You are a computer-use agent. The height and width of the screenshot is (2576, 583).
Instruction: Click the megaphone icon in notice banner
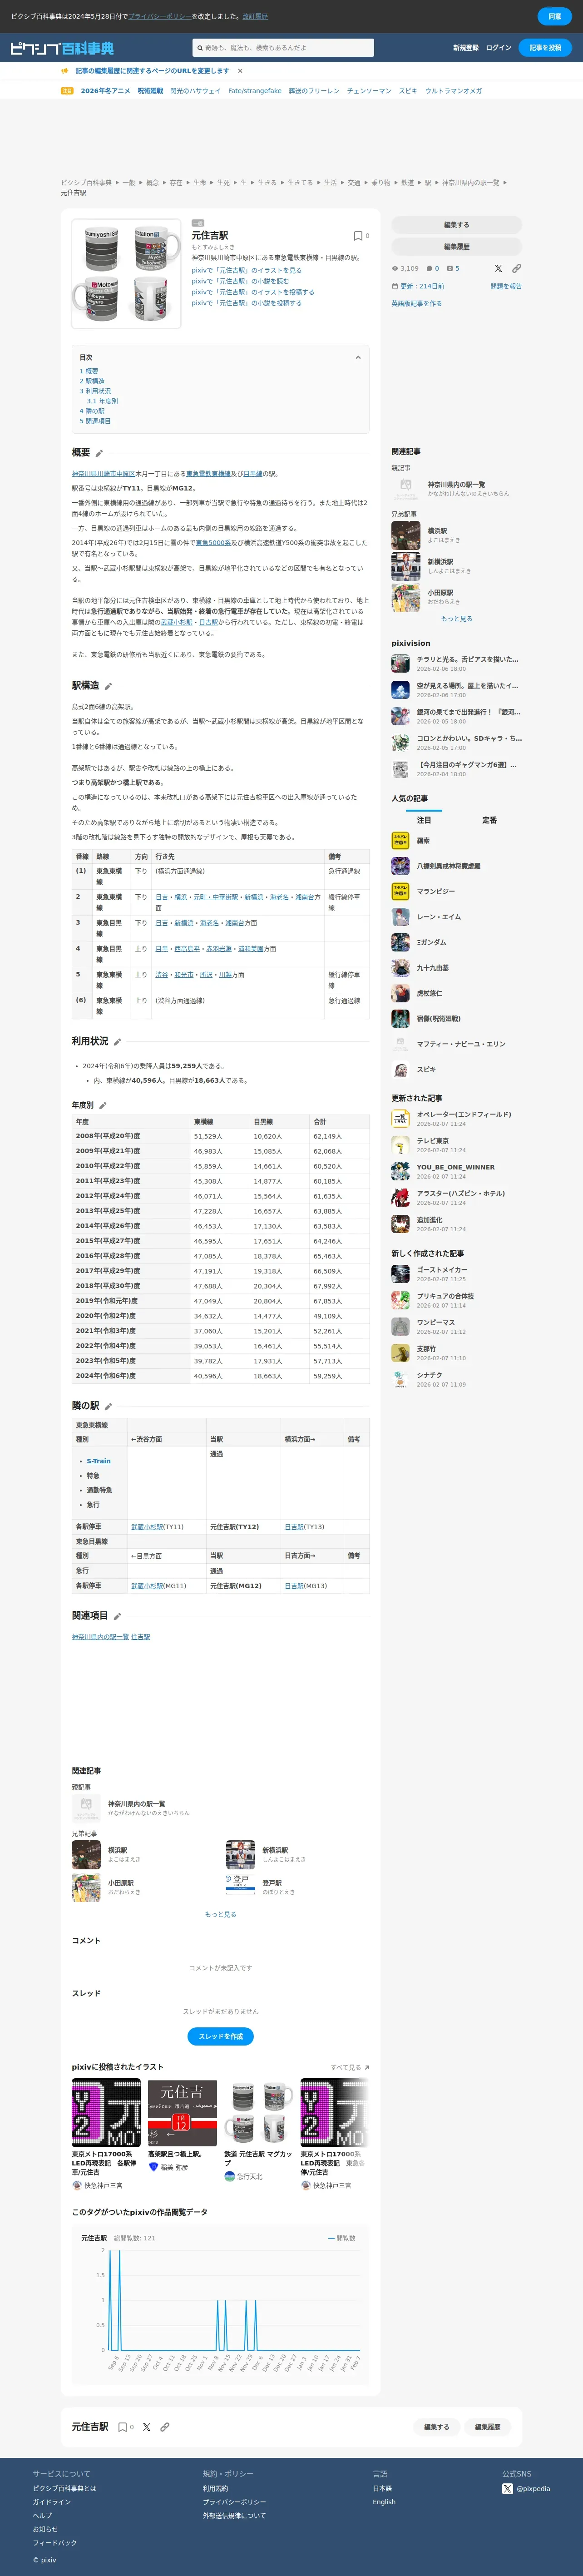[x=65, y=71]
